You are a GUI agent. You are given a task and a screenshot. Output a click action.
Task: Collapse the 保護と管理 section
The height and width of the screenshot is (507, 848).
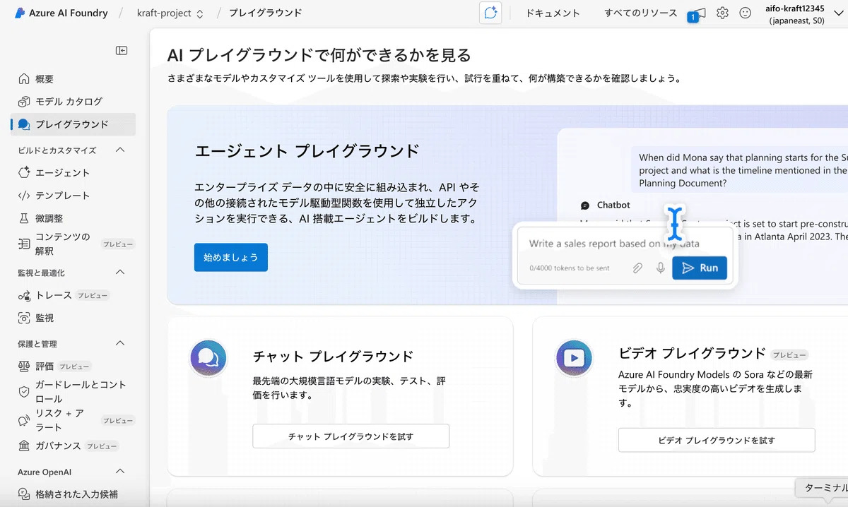pyautogui.click(x=120, y=344)
